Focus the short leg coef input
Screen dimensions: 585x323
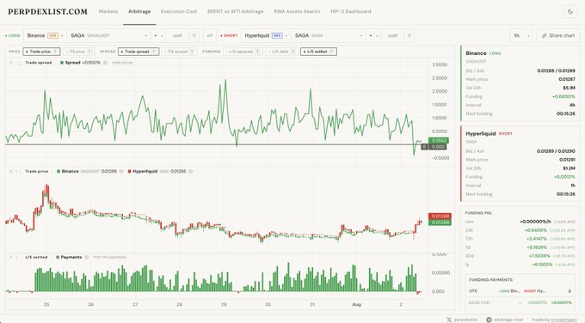point(392,35)
